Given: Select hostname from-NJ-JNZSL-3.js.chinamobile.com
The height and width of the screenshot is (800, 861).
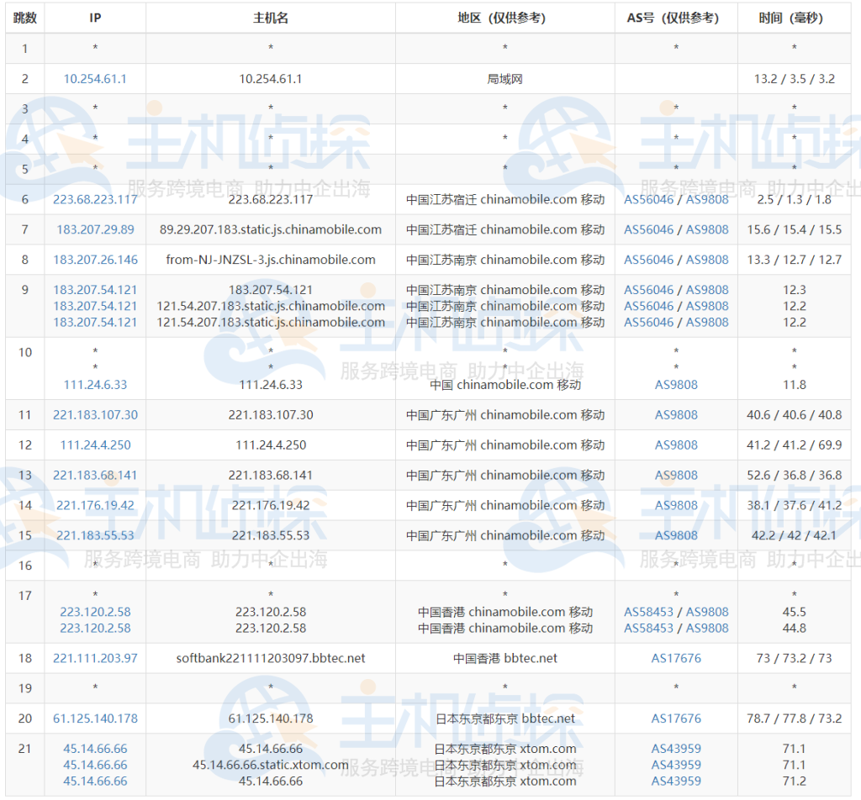Looking at the screenshot, I should pos(271,260).
